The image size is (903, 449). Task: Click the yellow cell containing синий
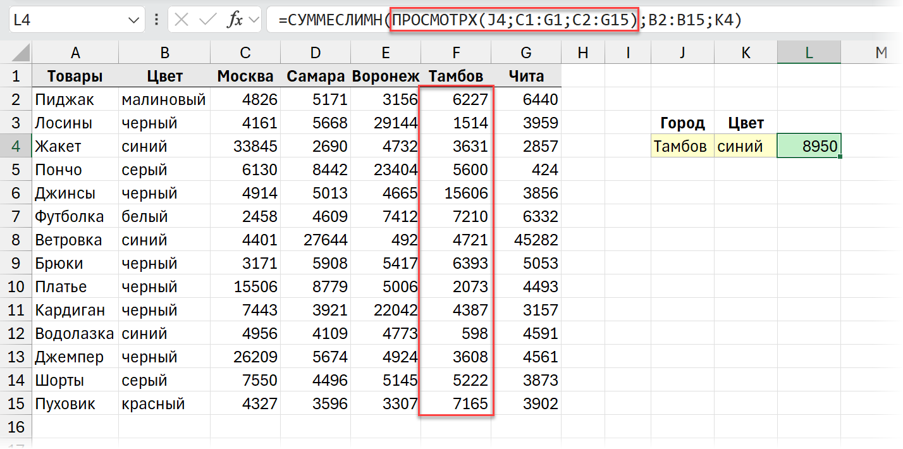745,145
